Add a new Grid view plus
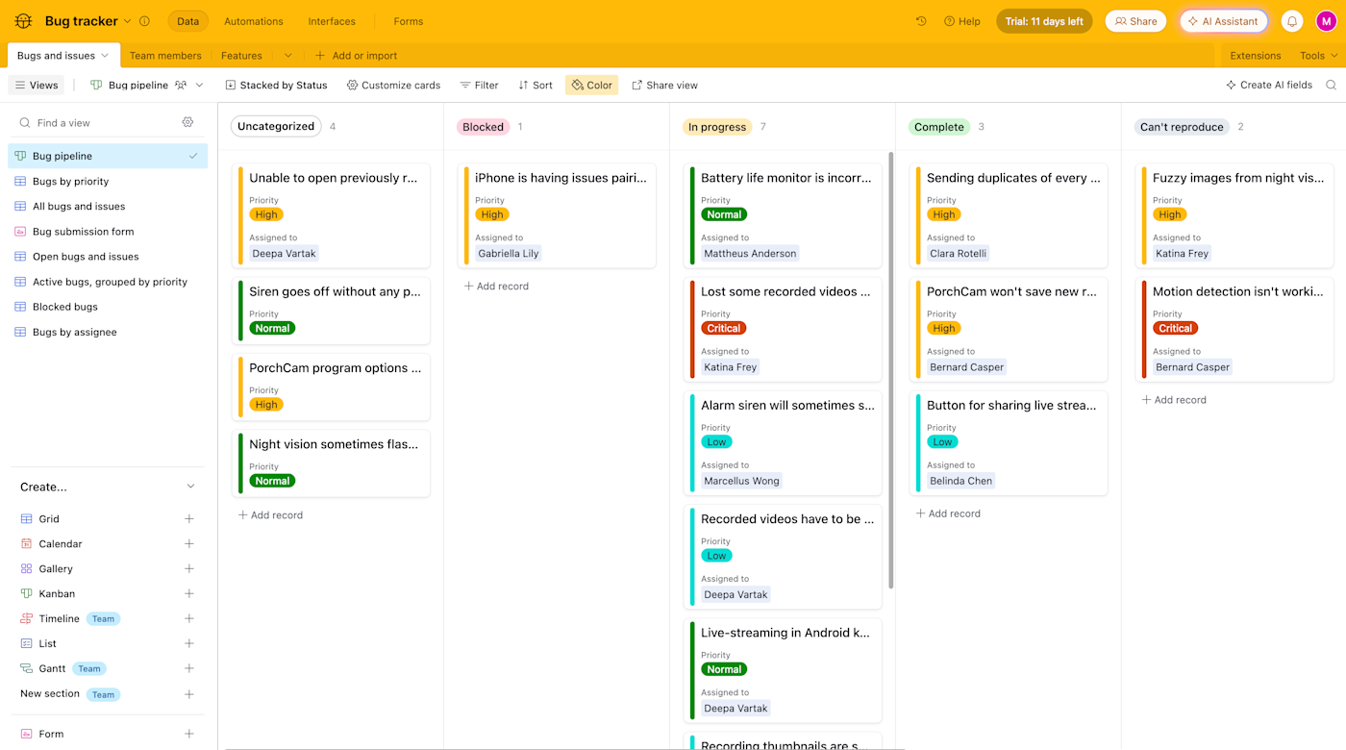This screenshot has width=1346, height=750. (x=189, y=518)
